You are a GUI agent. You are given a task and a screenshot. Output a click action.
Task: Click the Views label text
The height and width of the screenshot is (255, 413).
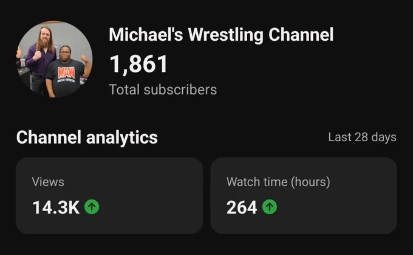point(48,182)
